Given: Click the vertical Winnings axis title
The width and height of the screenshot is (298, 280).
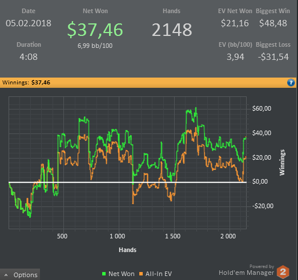Looking at the screenshot, I should tap(282, 163).
